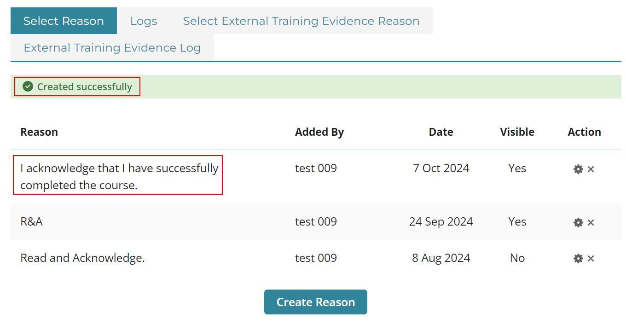
Task: Click the Reason column header
Action: (x=39, y=132)
